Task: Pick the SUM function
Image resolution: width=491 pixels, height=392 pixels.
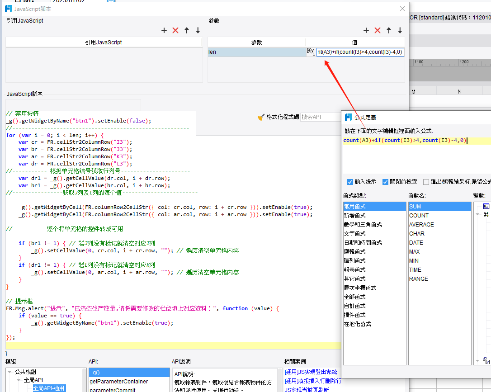Action: pos(439,207)
